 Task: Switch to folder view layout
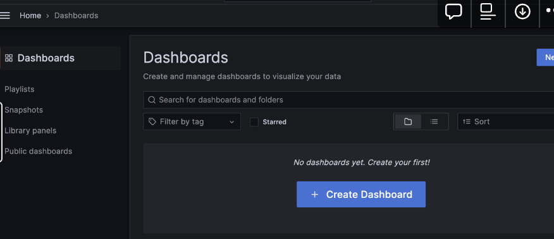click(408, 121)
